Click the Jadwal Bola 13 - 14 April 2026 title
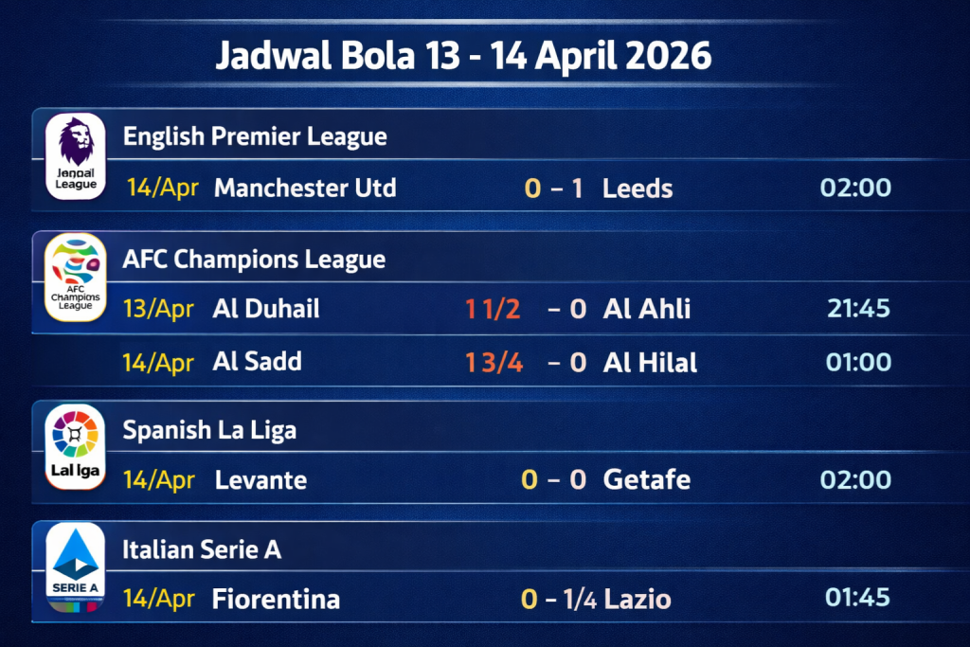The width and height of the screenshot is (970, 647). [x=463, y=56]
